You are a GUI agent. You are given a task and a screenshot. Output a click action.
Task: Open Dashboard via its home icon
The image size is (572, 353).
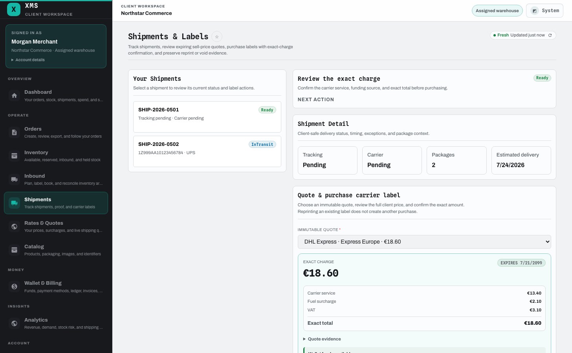14,95
